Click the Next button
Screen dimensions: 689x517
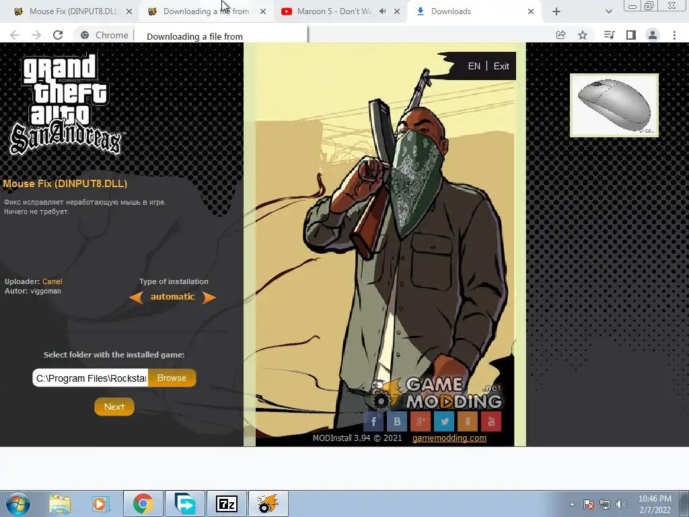pos(114,407)
